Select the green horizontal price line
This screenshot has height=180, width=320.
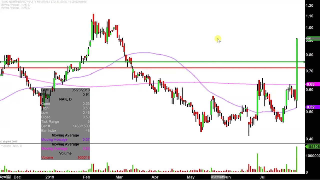click(152, 62)
